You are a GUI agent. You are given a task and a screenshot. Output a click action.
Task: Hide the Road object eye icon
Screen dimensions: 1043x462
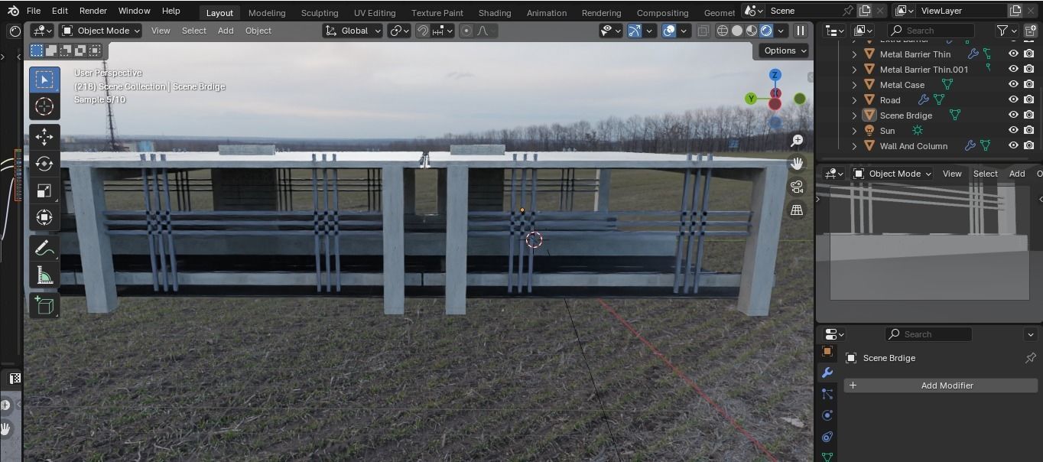pos(1013,100)
